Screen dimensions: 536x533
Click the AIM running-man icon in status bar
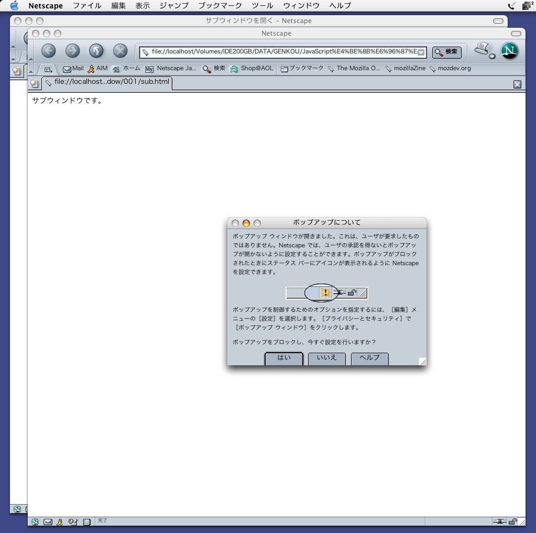60,521
